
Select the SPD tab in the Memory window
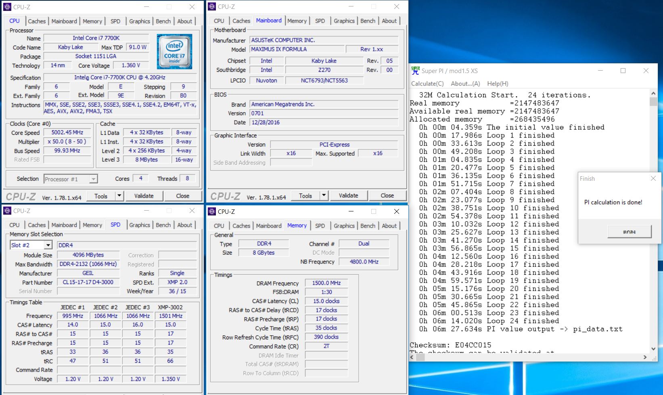(320, 226)
